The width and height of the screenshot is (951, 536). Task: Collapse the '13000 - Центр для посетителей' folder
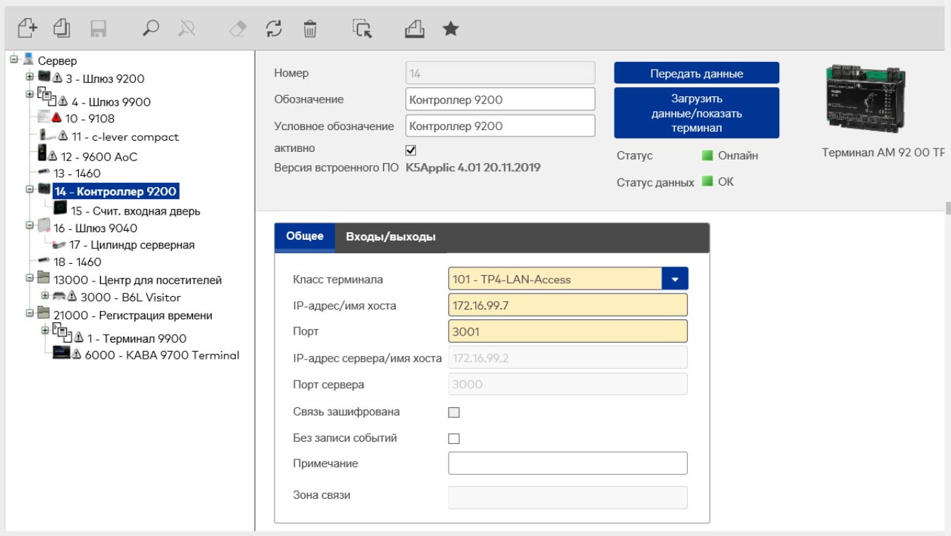(x=30, y=278)
